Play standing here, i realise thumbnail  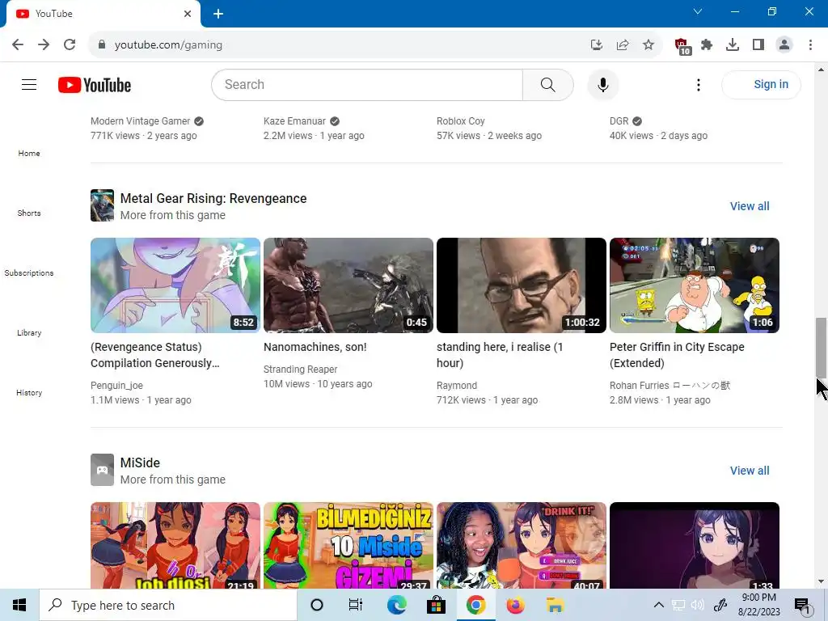tap(522, 285)
